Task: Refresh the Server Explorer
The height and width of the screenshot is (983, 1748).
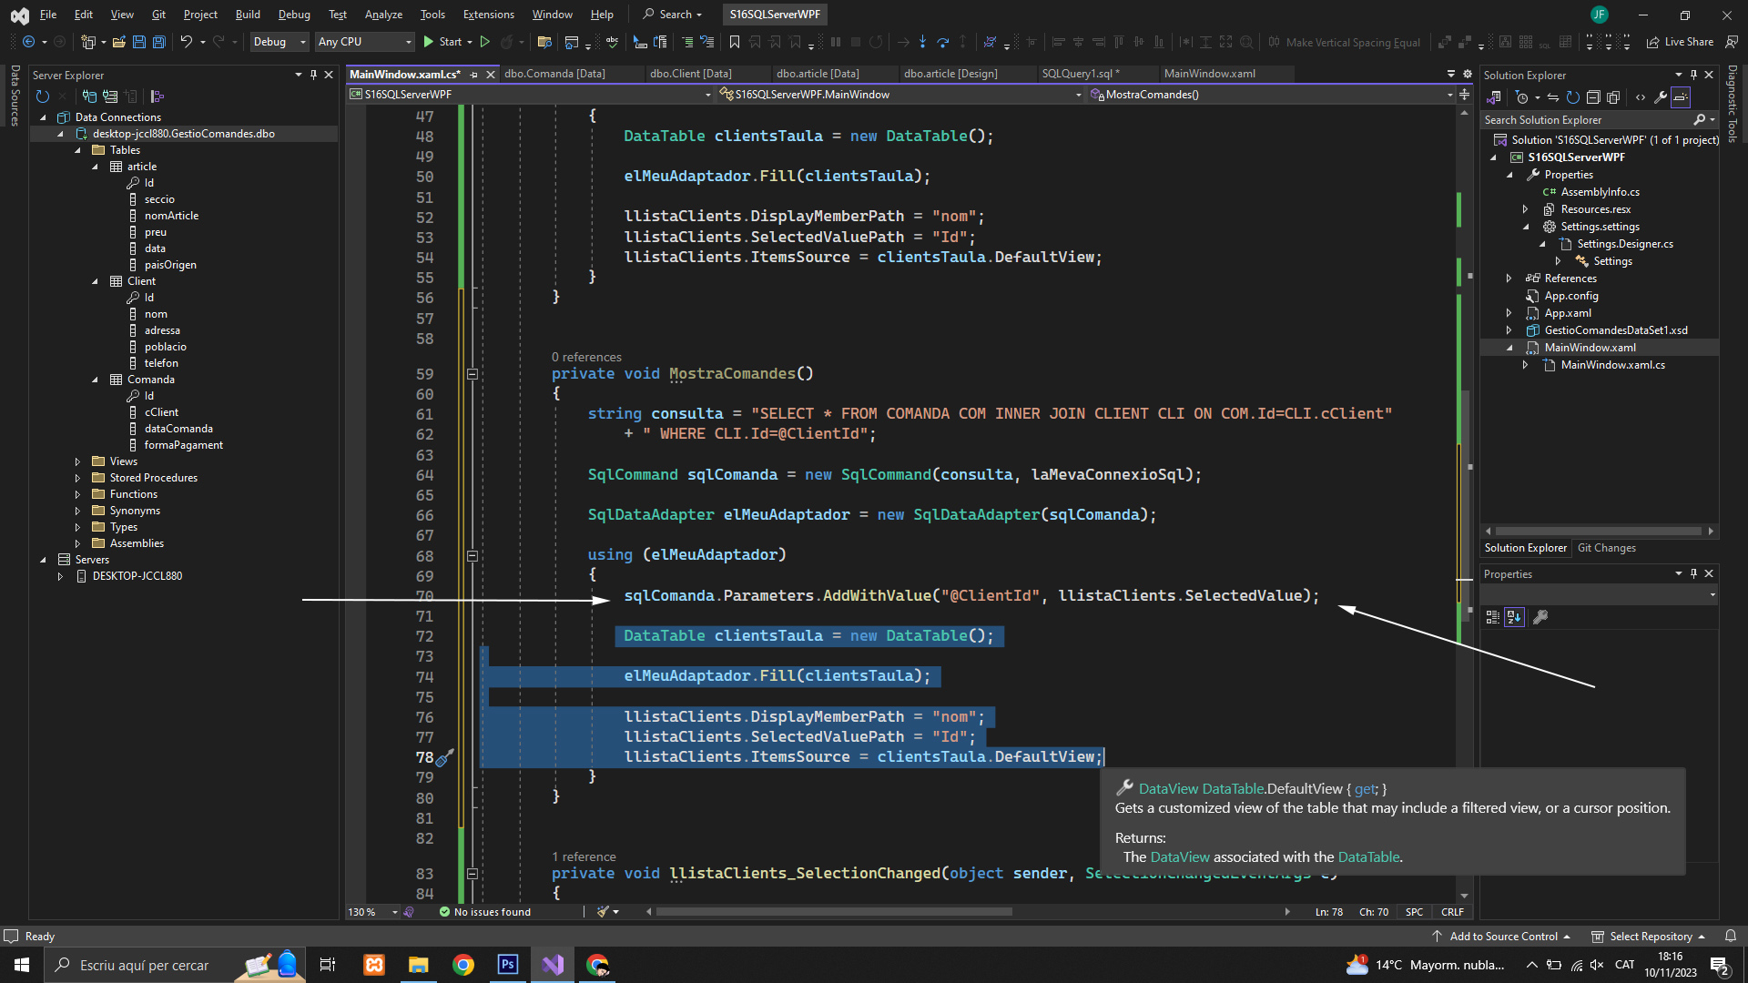Action: (42, 96)
